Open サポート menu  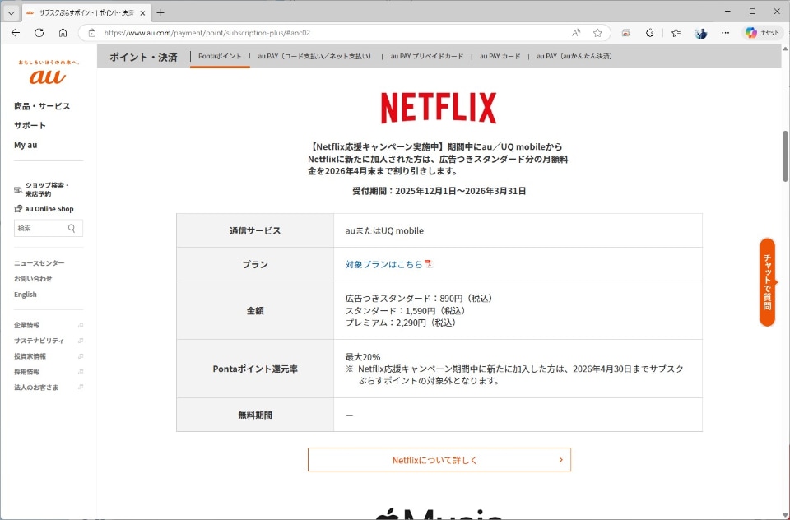(x=30, y=125)
